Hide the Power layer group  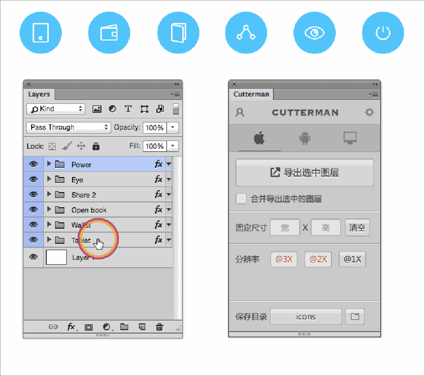pyautogui.click(x=33, y=164)
